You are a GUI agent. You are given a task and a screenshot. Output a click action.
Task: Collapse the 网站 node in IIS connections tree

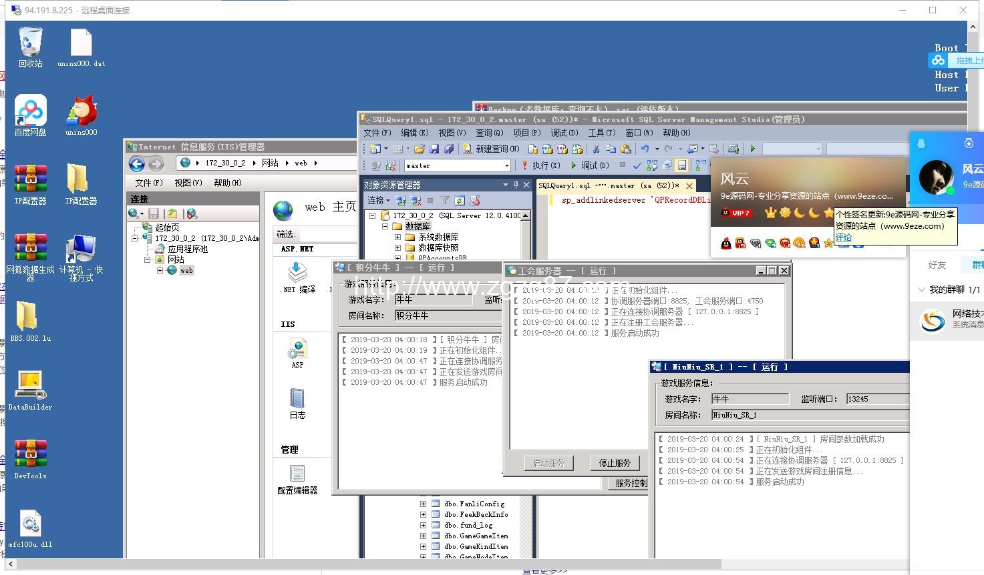[x=148, y=259]
